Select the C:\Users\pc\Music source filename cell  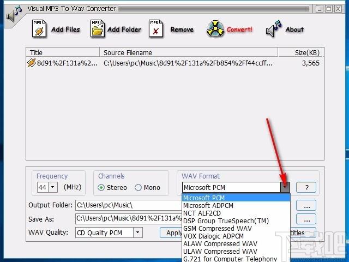[188, 63]
